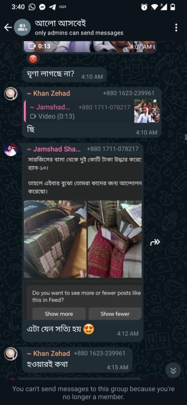Image resolution: width=187 pixels, height=405 pixels.
Task: Click the Show fewer button
Action: [115, 314]
